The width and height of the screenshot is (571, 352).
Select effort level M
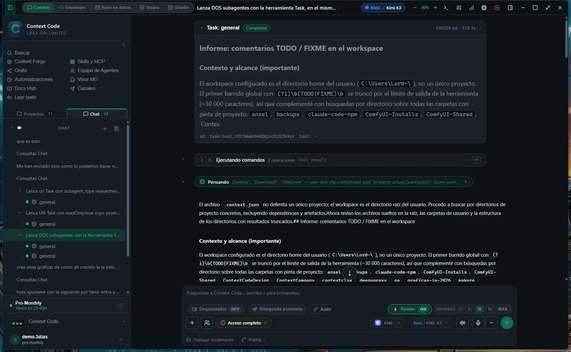click(479, 309)
